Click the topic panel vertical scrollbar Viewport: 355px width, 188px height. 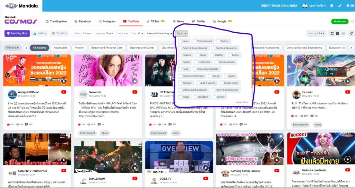click(x=251, y=63)
